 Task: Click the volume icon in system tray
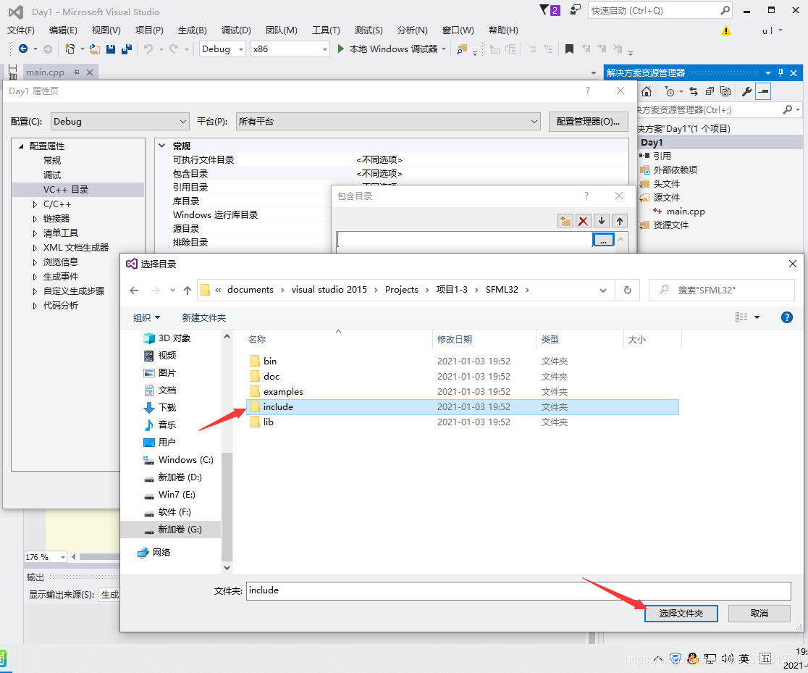727,659
